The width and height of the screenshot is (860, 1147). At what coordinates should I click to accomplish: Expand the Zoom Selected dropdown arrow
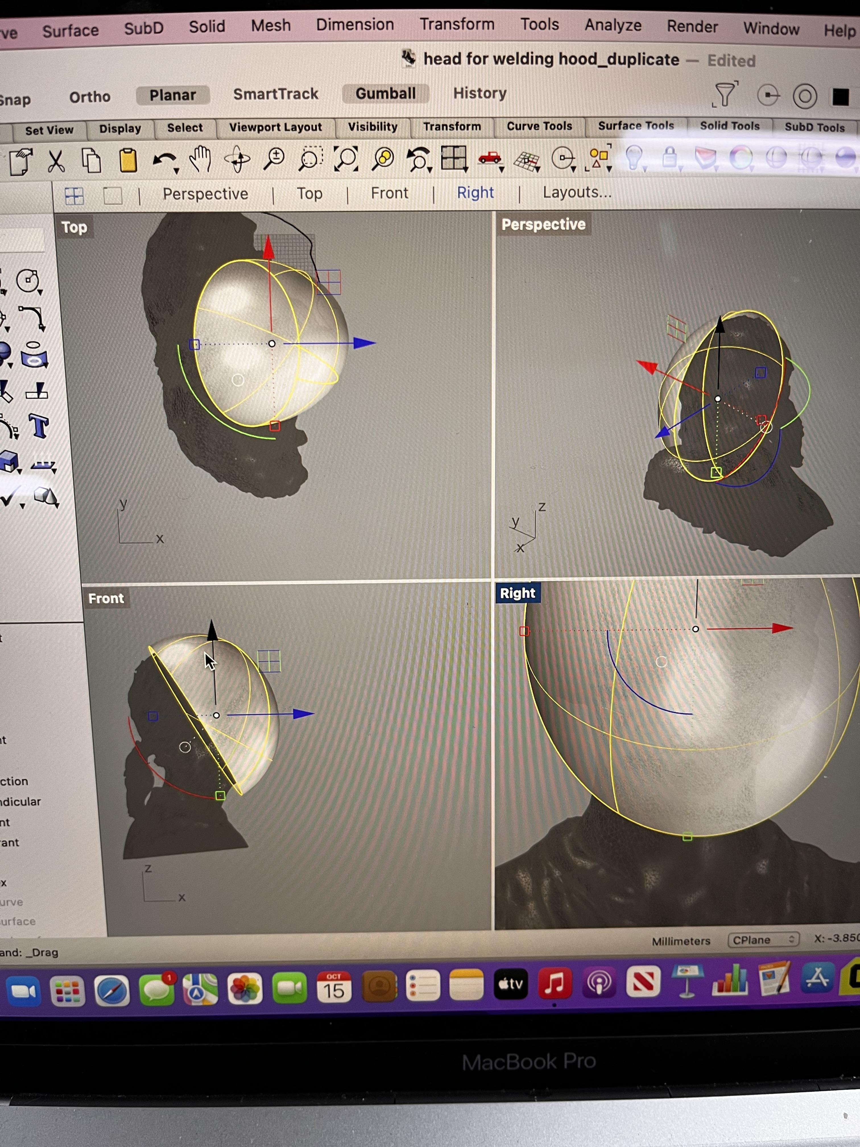[x=430, y=170]
